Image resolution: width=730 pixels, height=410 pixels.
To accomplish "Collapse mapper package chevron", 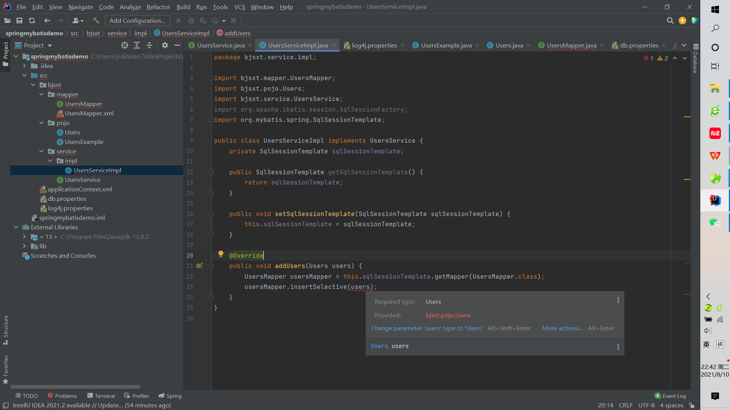I will (x=41, y=94).
